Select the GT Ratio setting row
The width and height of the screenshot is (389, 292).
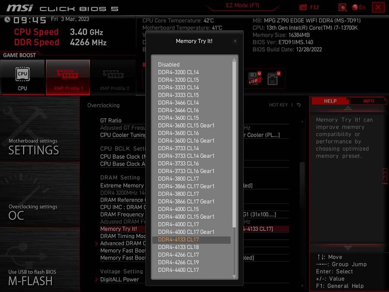[194, 120]
